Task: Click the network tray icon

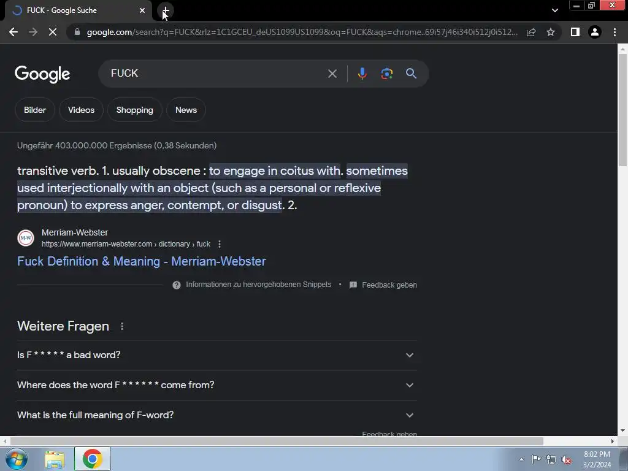Action: pyautogui.click(x=551, y=459)
